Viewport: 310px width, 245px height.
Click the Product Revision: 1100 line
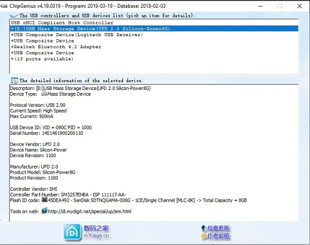pos(34,178)
